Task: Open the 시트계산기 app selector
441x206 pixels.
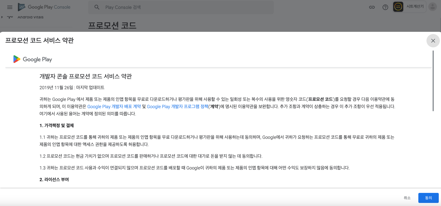Action: (x=409, y=7)
